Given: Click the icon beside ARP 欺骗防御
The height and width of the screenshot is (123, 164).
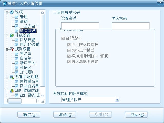Looking at the screenshot, I should (x=12, y=91).
